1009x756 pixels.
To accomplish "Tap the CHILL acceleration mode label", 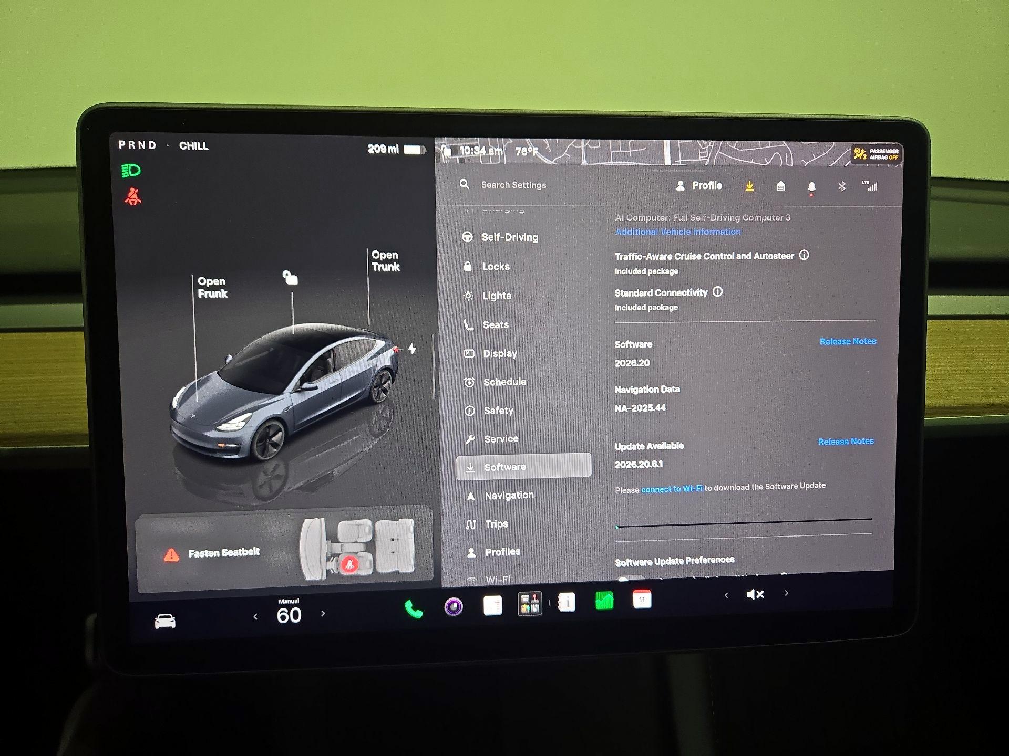I will click(x=194, y=146).
